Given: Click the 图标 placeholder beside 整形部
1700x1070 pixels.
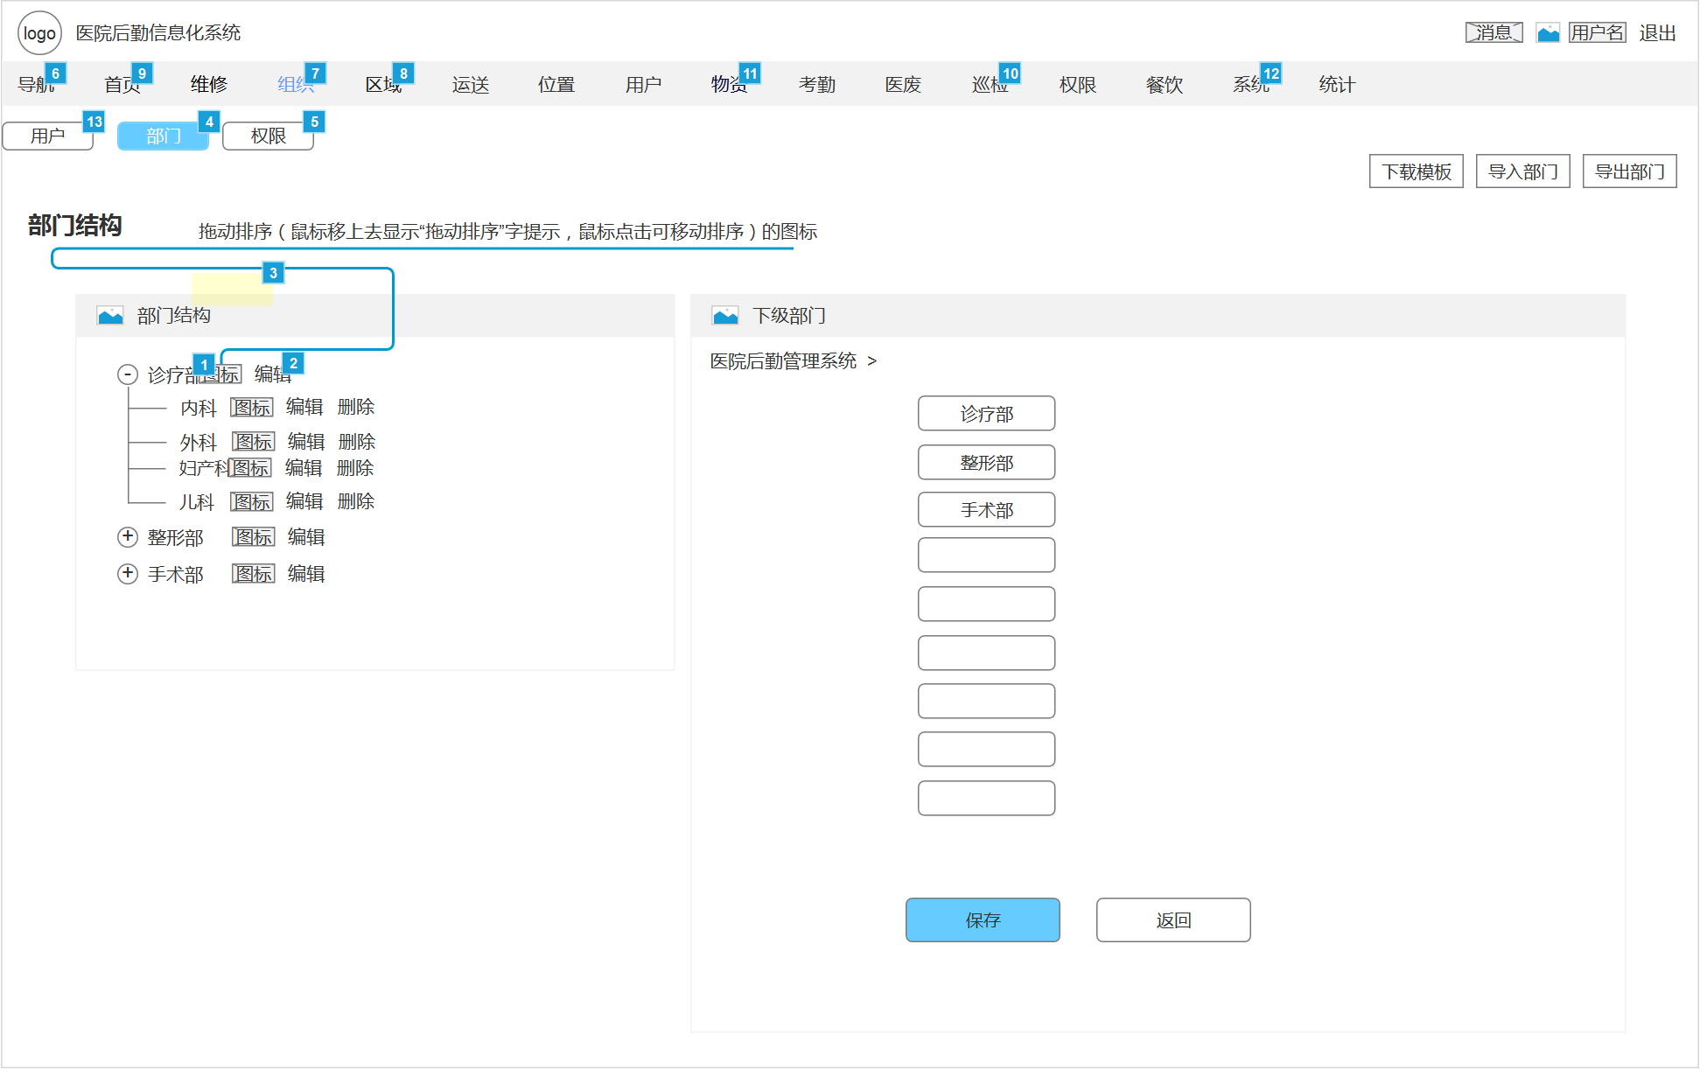Looking at the screenshot, I should coord(254,537).
